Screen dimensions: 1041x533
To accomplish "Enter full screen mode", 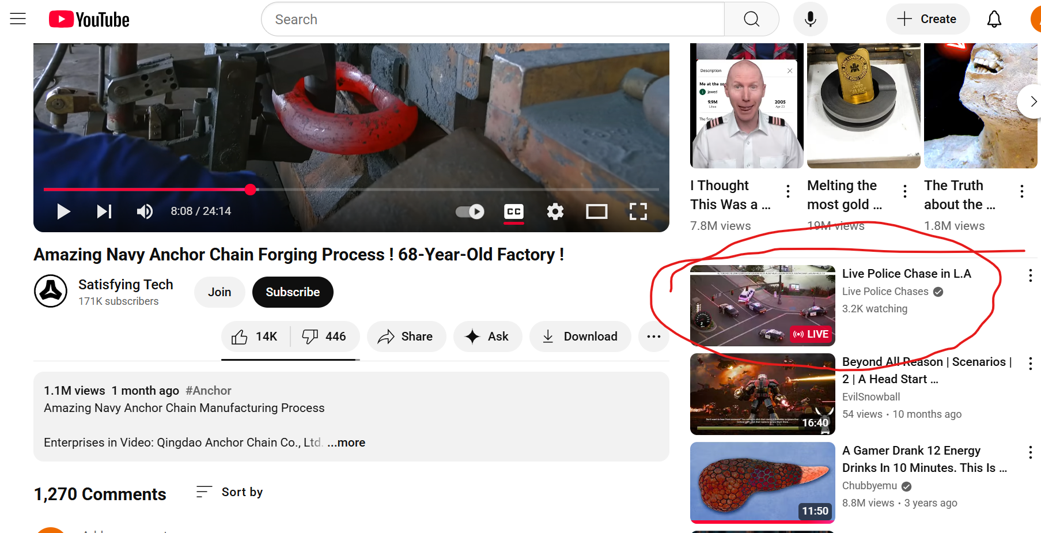I will 638,211.
